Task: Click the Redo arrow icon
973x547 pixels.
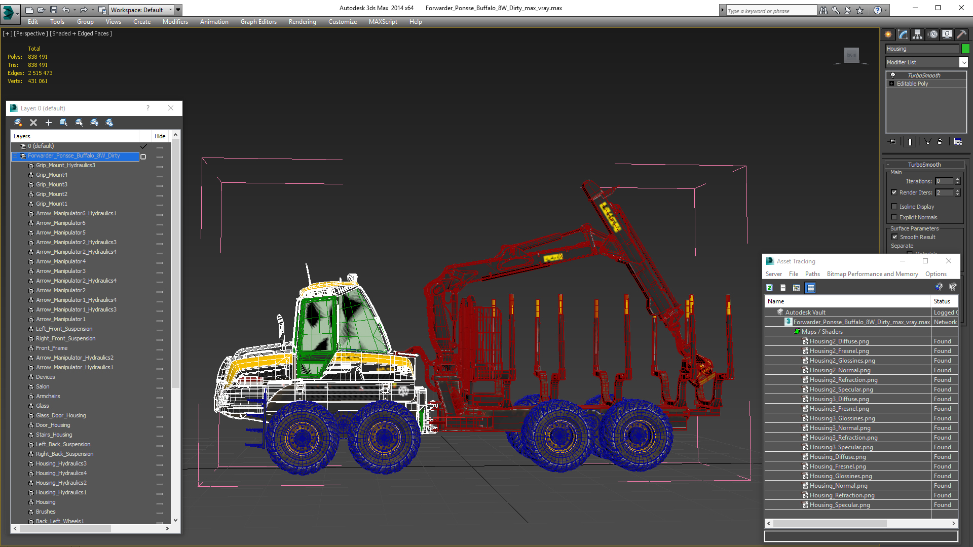Action: [x=84, y=10]
